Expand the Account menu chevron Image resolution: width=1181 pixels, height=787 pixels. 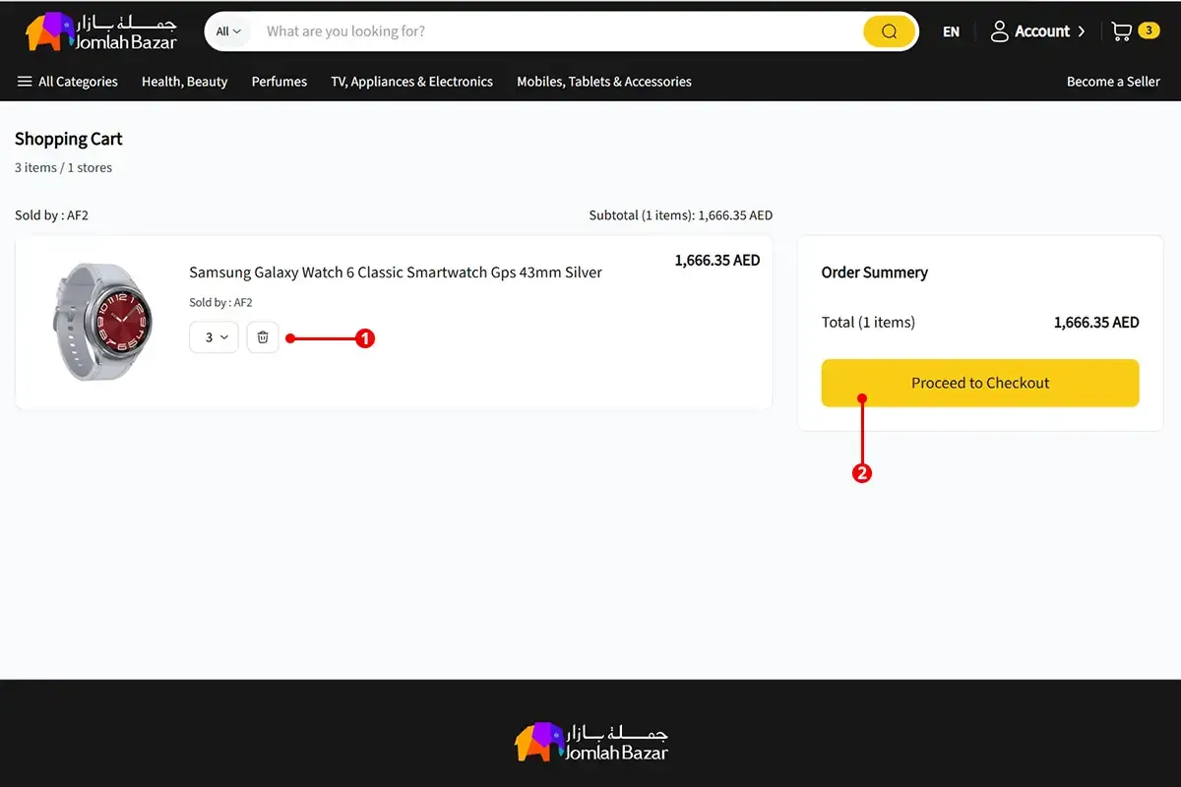1082,31
